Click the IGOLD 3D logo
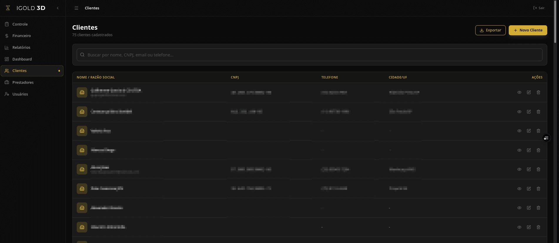This screenshot has height=243, width=559. 26,8
